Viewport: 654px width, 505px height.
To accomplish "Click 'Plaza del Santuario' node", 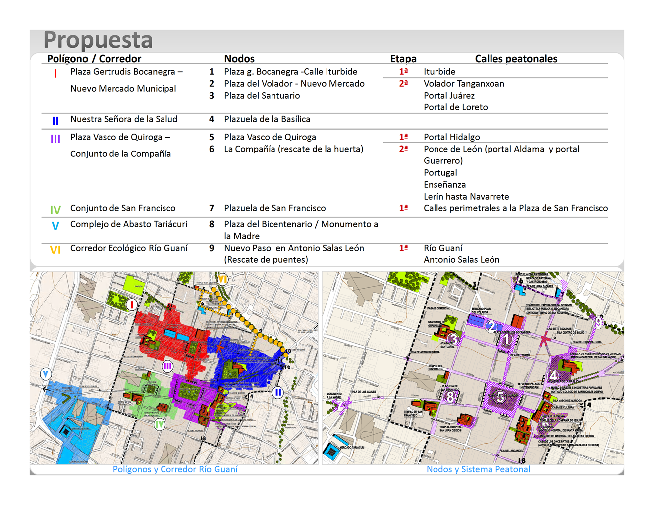I will point(262,95).
